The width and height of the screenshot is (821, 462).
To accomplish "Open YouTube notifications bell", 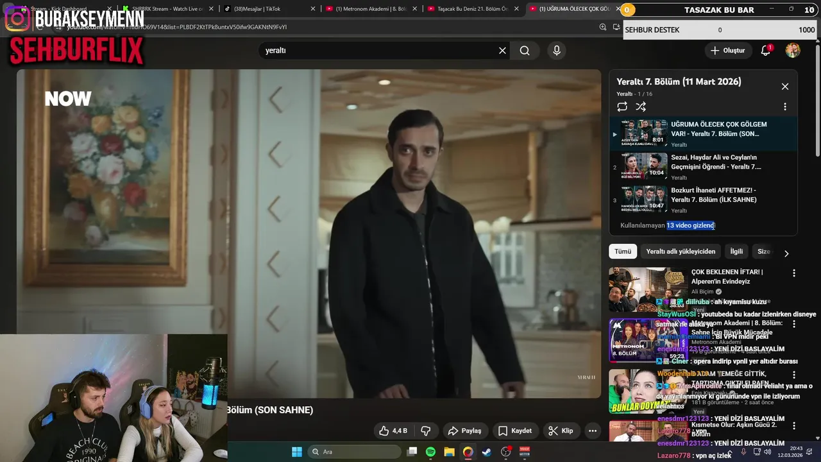I will click(x=766, y=51).
